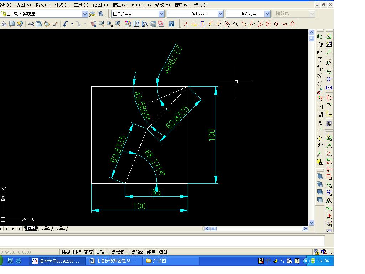Click the red diamond shape tool icon
Screen dimensions: 365x274
293,24
